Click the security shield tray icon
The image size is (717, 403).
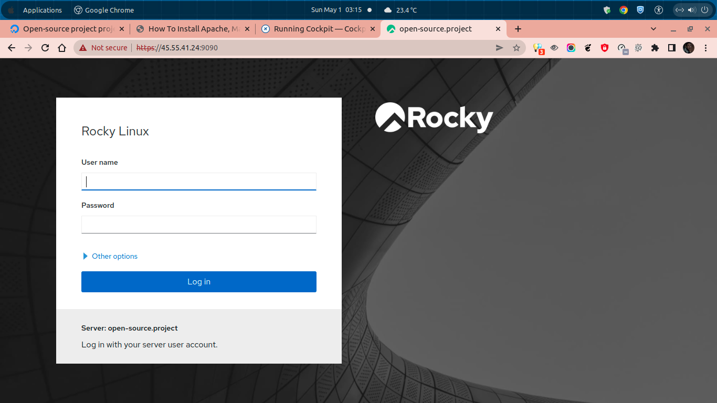coord(607,10)
